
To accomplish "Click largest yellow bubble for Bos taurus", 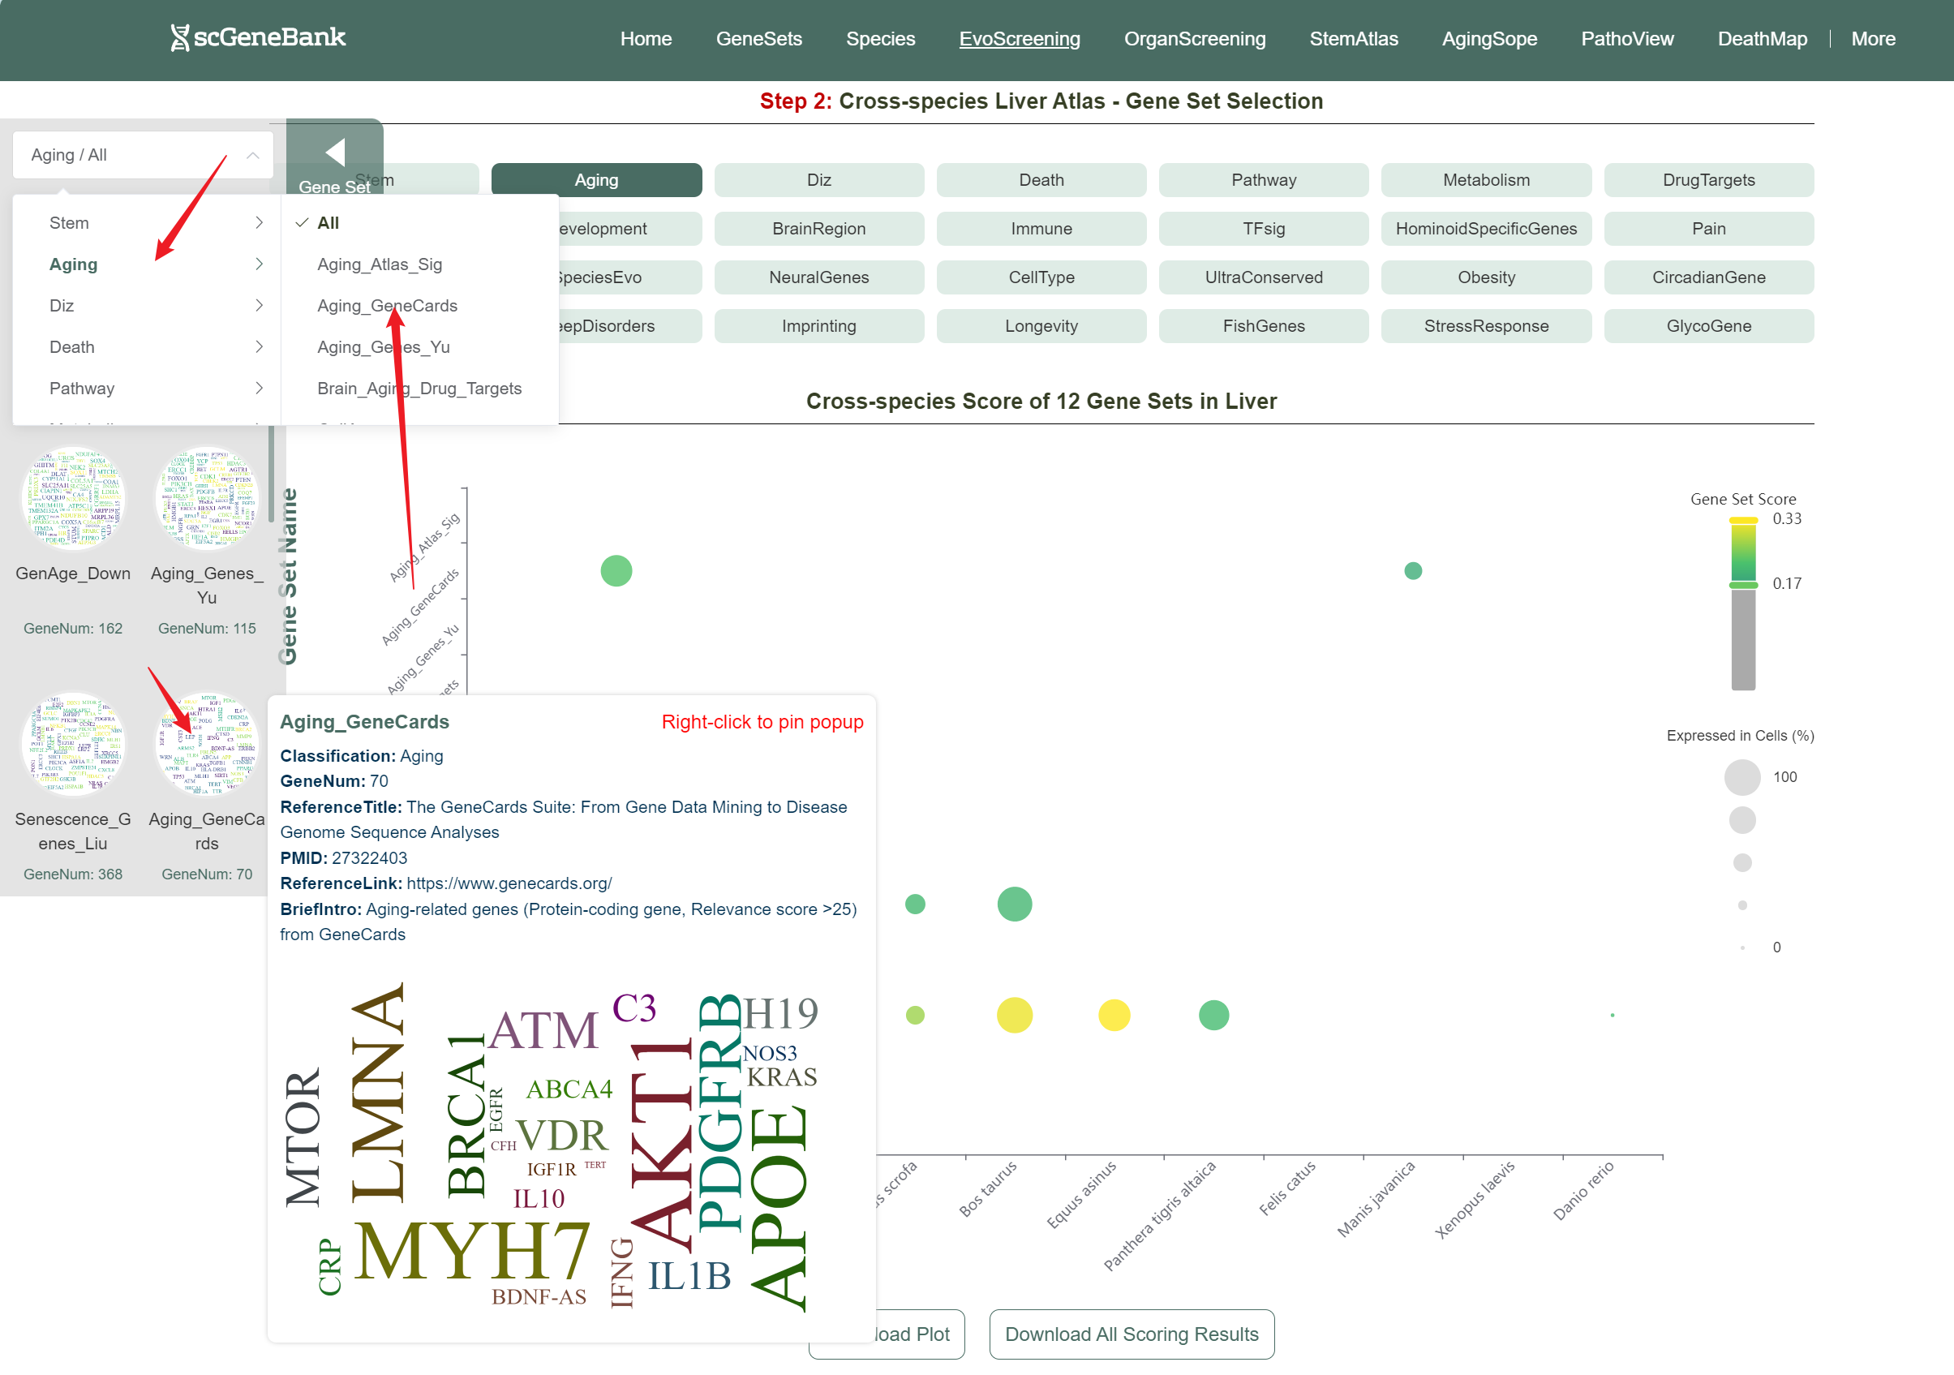I will coord(1015,1015).
